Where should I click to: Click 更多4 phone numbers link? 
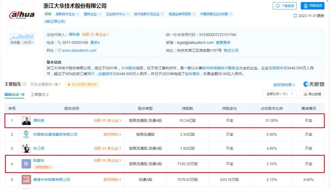pyautogui.click(x=95, y=42)
